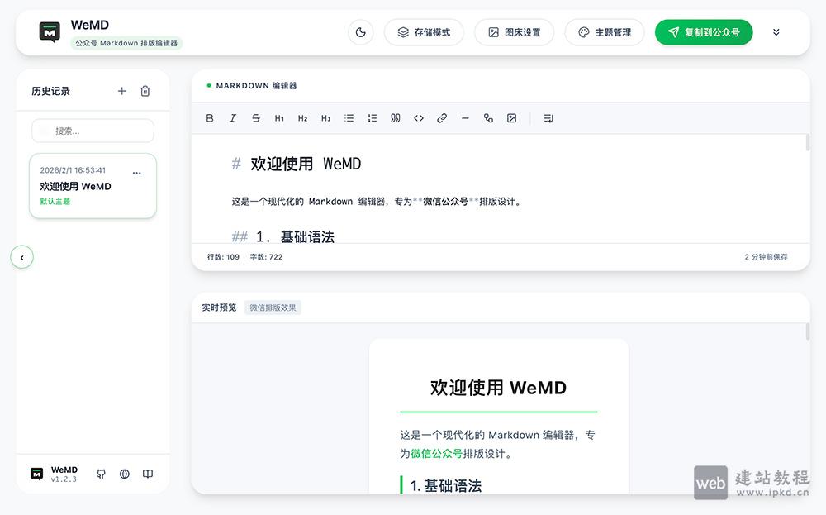Expand the header menu via the chevron
The image size is (826, 515).
tap(775, 31)
